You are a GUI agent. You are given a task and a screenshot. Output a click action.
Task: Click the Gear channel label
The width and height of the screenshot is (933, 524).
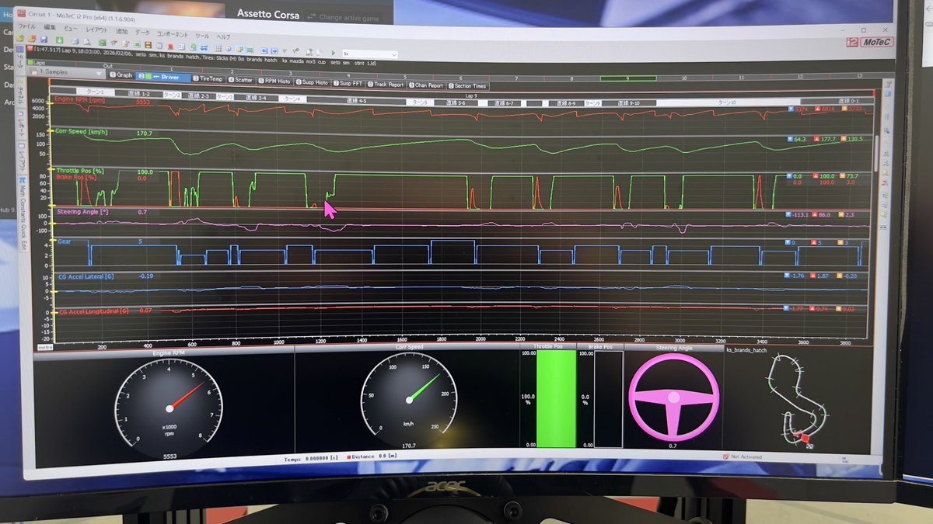pos(64,241)
